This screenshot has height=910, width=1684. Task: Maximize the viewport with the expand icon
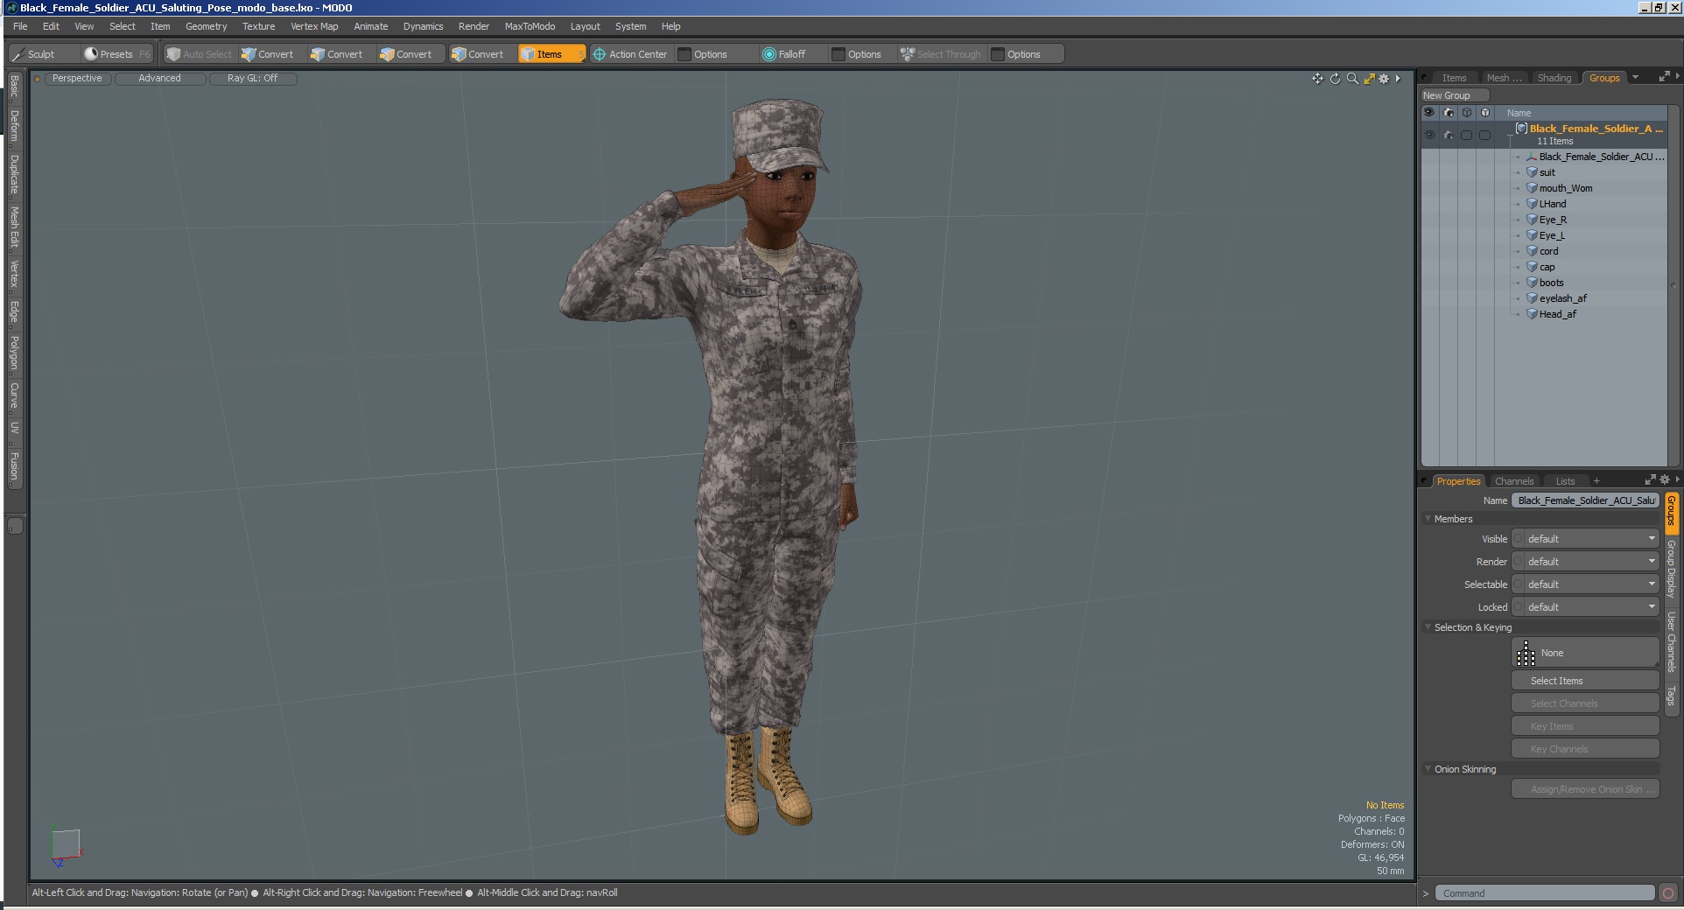[x=1369, y=79]
